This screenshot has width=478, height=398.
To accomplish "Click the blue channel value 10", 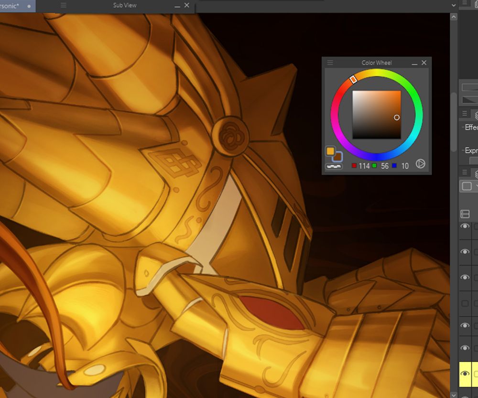I will click(405, 166).
